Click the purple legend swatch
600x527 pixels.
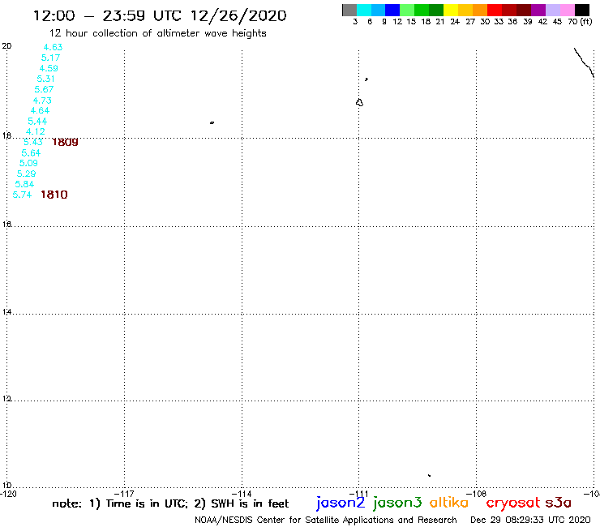[538, 10]
